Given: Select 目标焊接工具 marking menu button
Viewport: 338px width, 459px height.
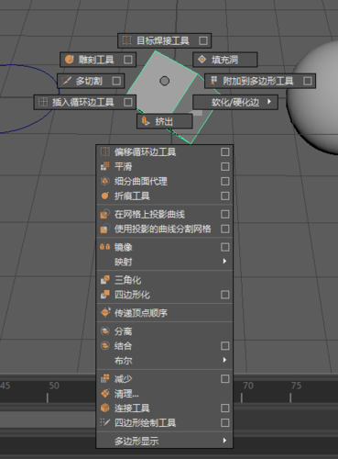Looking at the screenshot, I should (x=164, y=40).
